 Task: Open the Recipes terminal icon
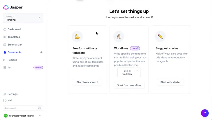click(x=5, y=60)
